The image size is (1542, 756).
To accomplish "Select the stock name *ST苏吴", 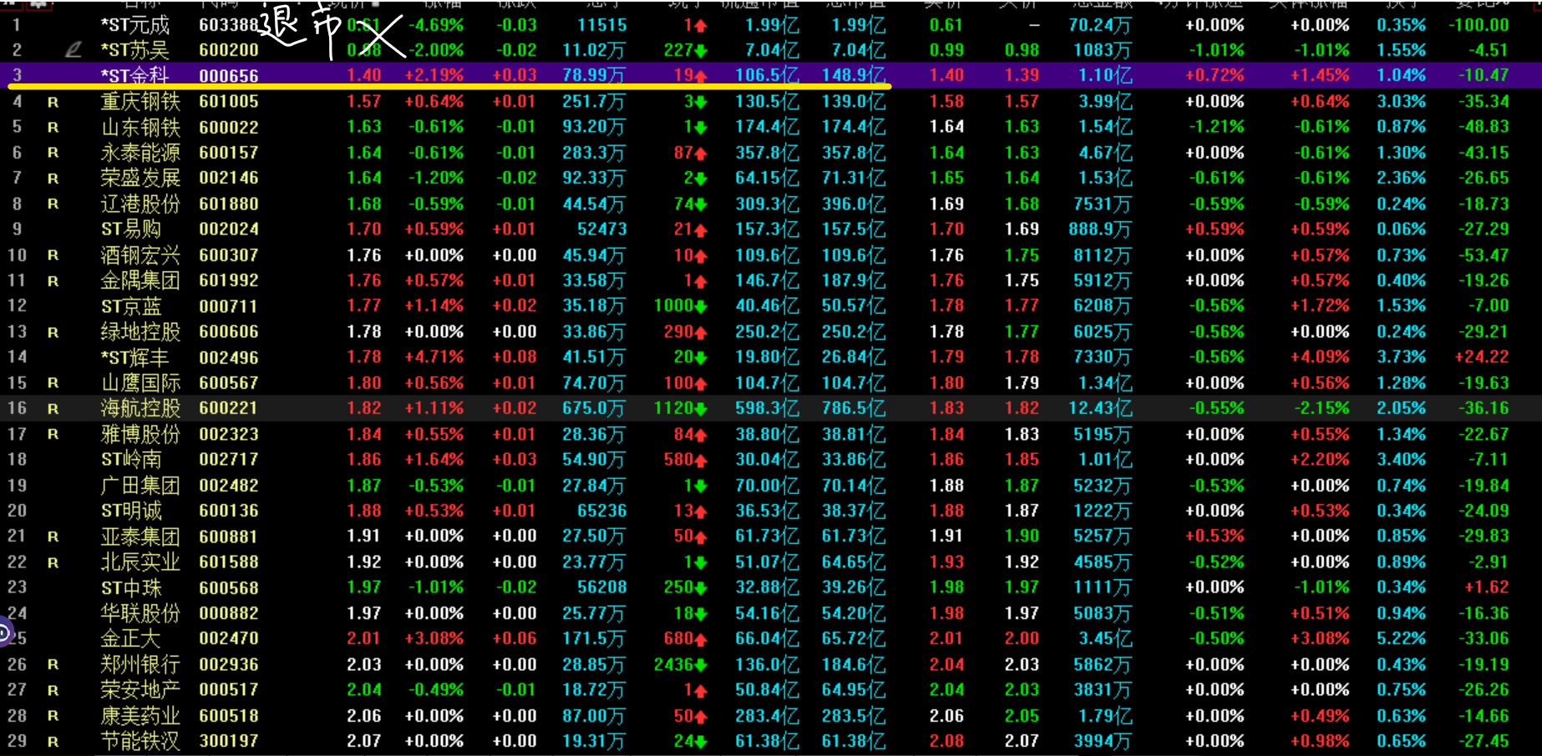I will click(134, 50).
